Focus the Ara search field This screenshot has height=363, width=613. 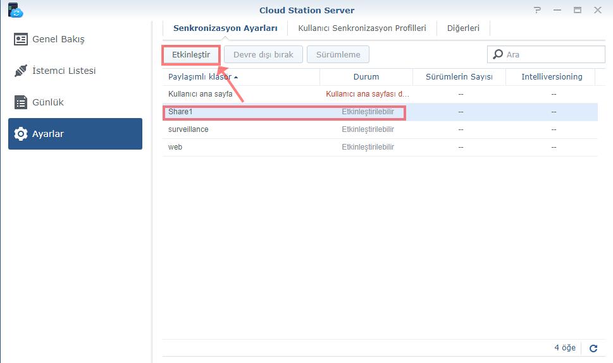(550, 54)
